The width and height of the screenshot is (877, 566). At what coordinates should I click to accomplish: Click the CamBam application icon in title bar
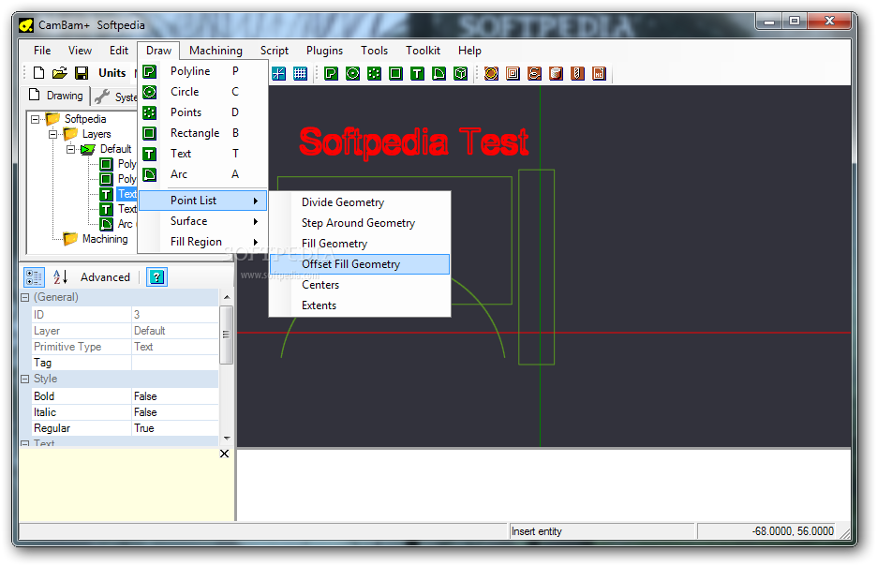point(25,25)
